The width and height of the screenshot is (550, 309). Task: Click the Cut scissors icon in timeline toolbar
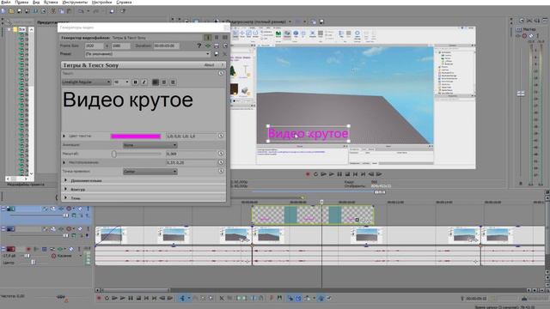click(x=222, y=298)
